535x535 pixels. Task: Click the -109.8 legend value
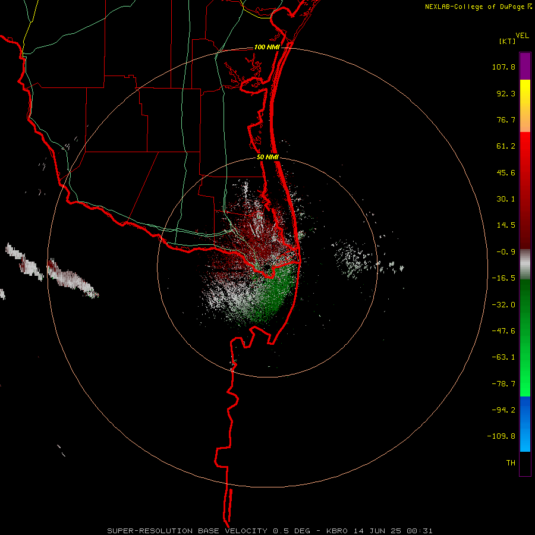(501, 436)
